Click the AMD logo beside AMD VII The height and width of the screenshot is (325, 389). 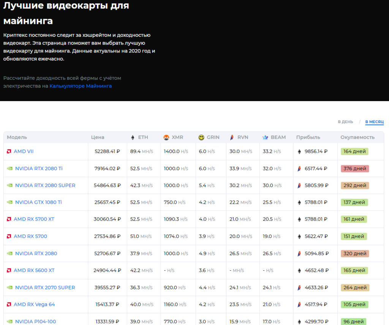pos(9,151)
